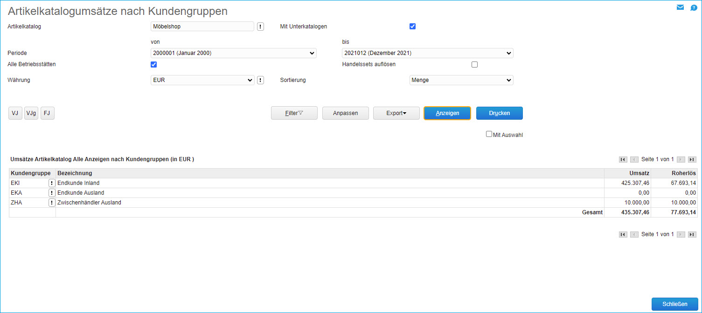Open the Filter button

(294, 113)
